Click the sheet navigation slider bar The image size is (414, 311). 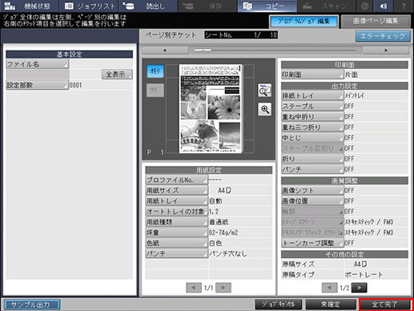pos(275,50)
